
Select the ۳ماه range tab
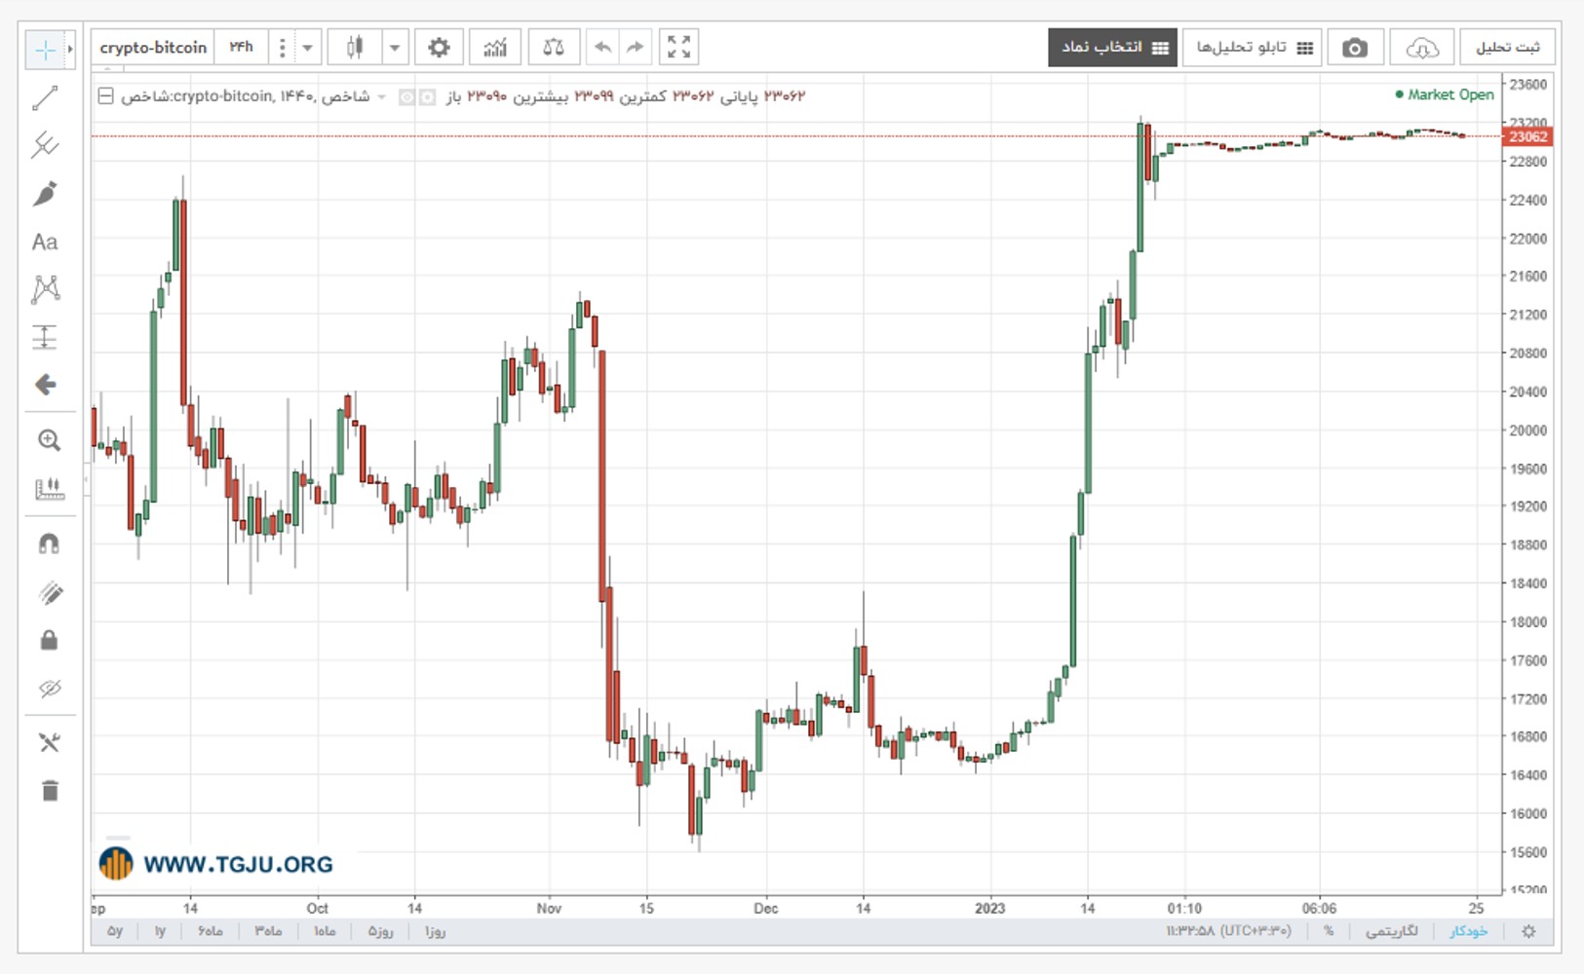pos(268,931)
